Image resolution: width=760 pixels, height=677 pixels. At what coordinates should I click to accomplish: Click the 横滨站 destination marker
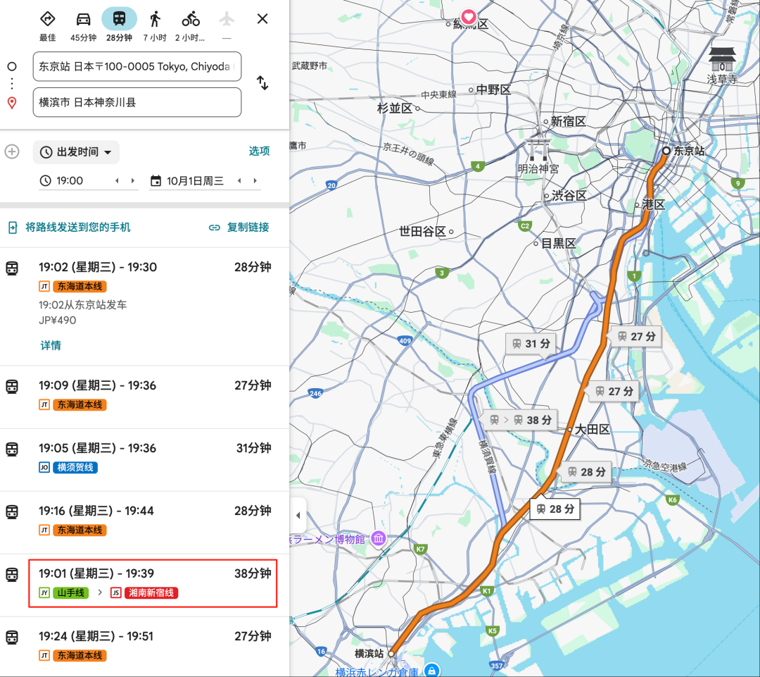pyautogui.click(x=392, y=654)
